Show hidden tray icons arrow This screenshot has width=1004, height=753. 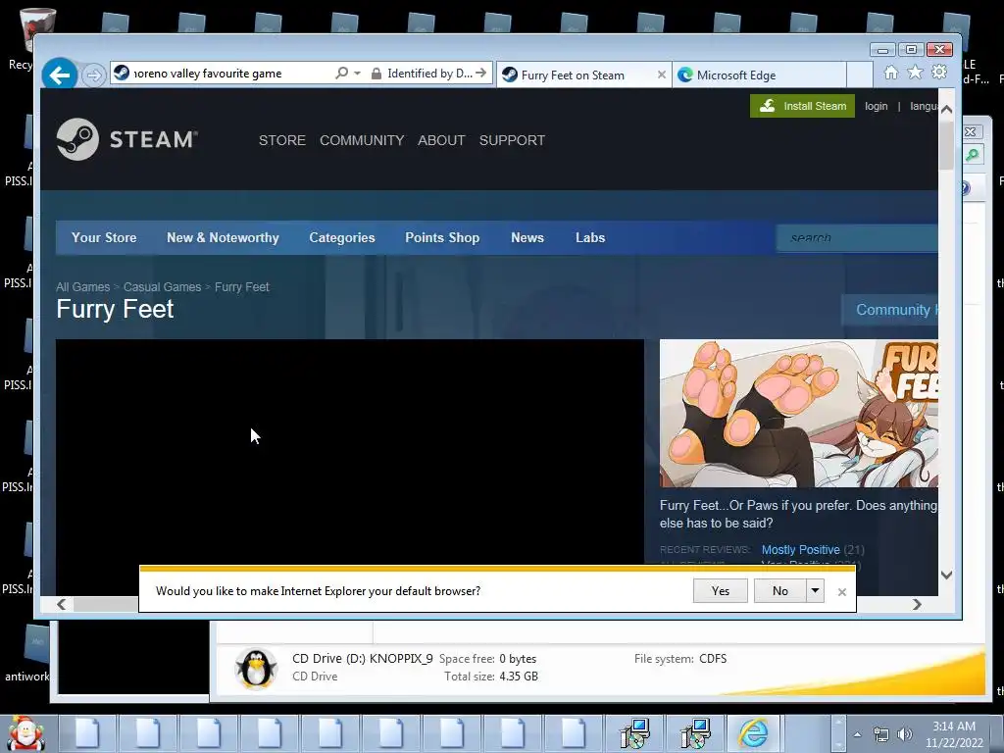(857, 734)
